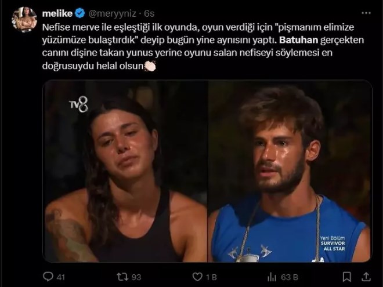Like the tweet with the heart icon
This screenshot has height=287, width=383.
tap(197, 277)
